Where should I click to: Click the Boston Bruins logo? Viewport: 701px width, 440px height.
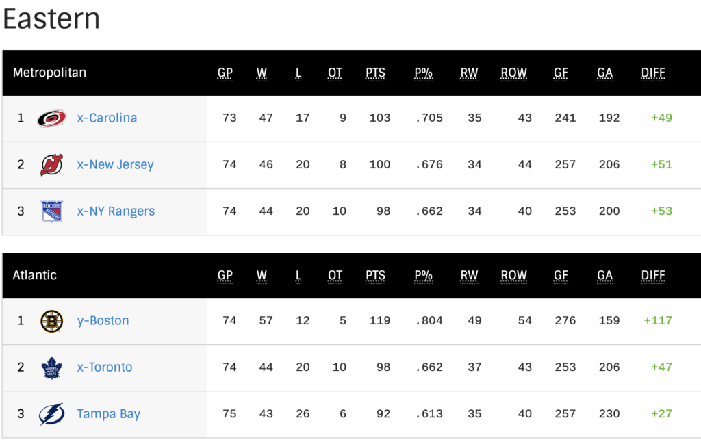click(x=52, y=321)
